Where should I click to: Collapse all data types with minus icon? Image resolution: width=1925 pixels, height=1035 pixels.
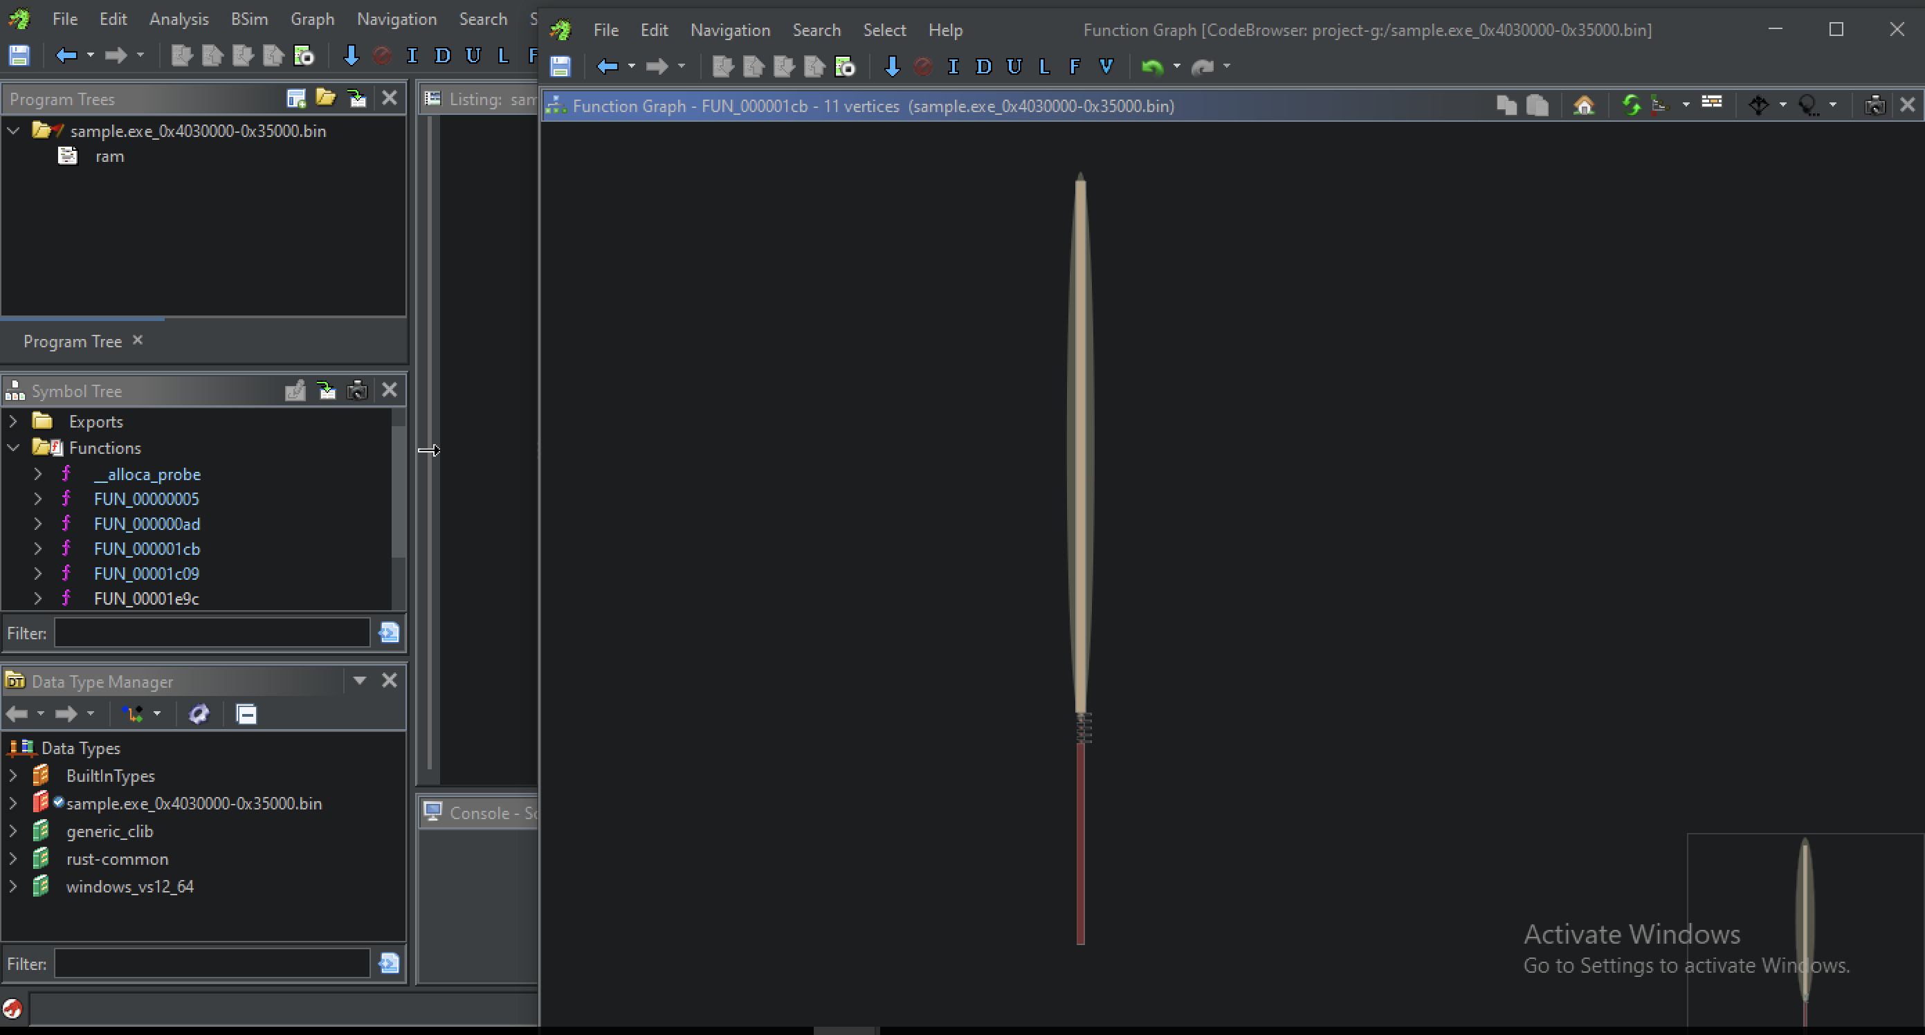pos(246,714)
